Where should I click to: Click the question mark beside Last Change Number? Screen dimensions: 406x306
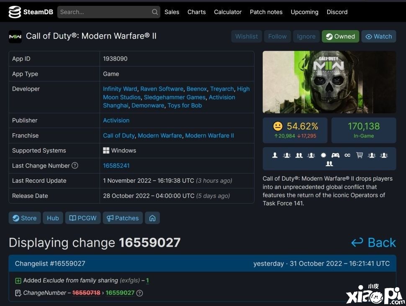click(75, 166)
